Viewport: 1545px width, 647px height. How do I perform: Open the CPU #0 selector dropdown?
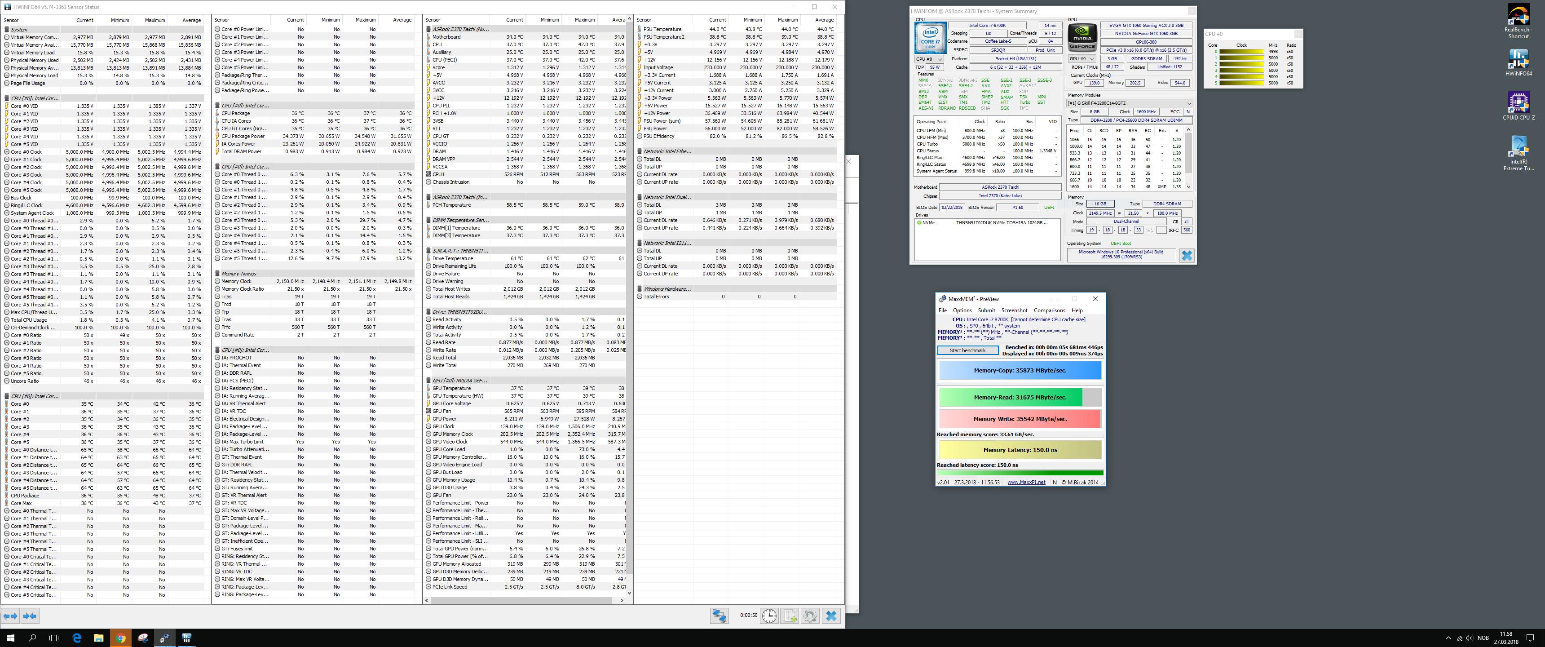tap(930, 59)
